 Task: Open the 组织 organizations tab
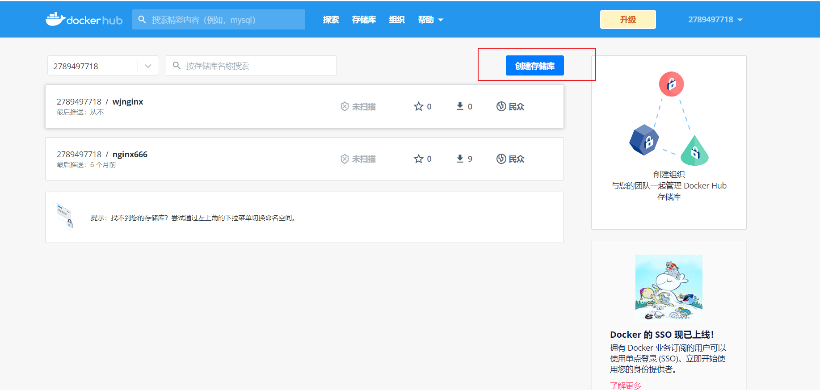click(x=397, y=20)
